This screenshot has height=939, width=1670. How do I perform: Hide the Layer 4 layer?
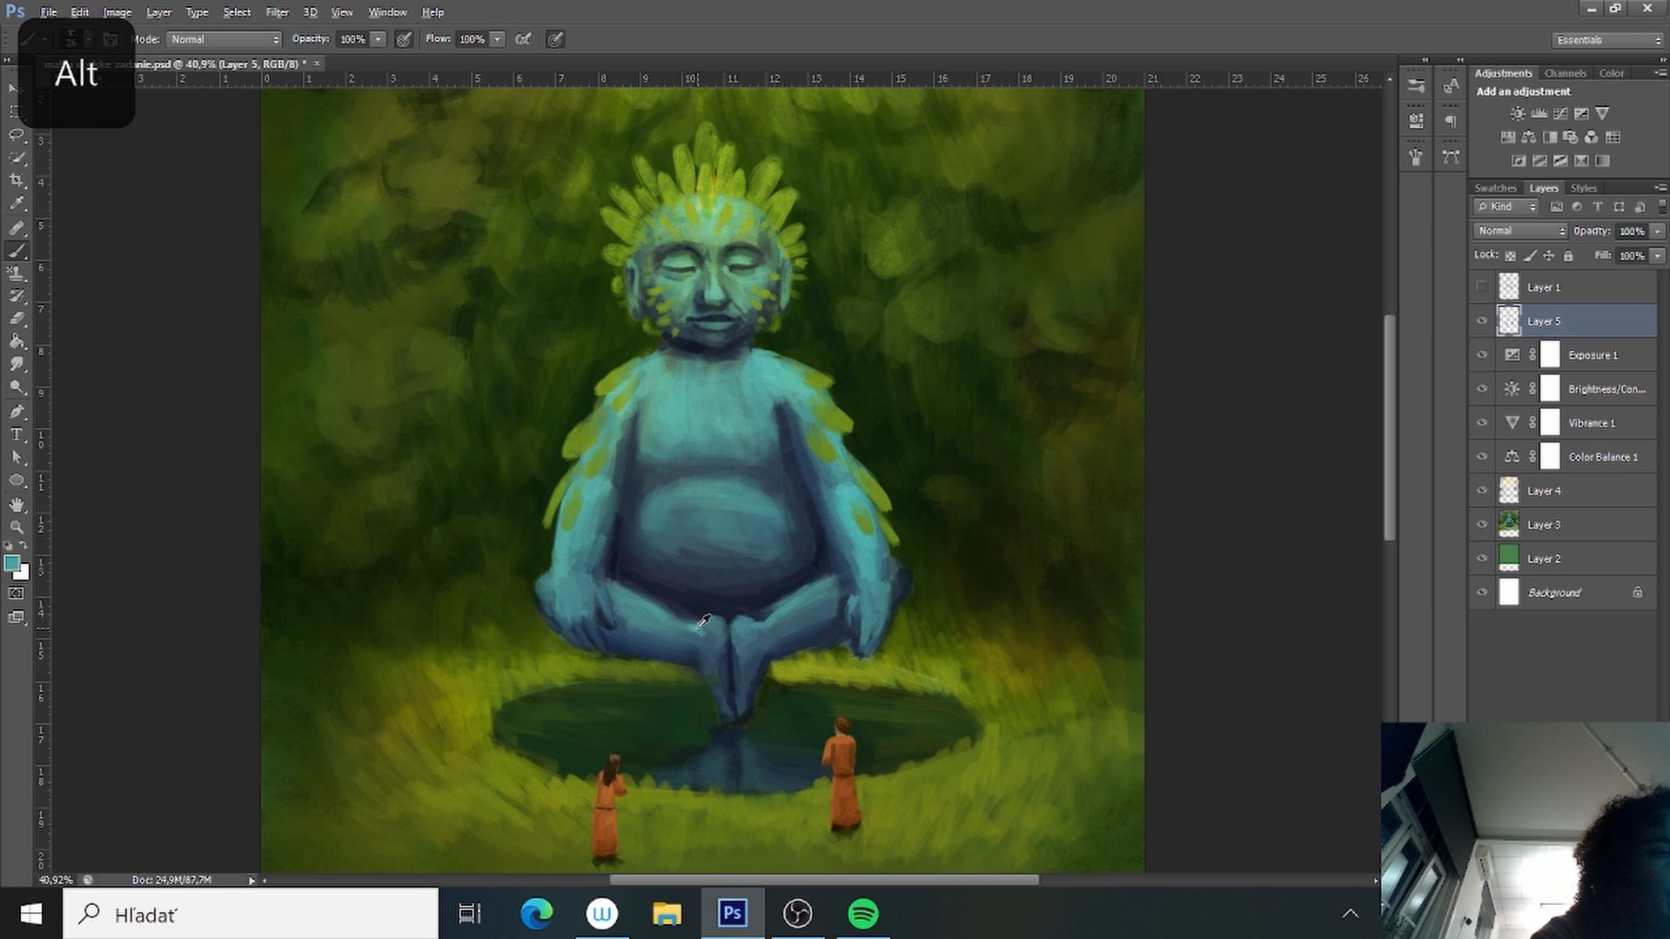[x=1482, y=491]
